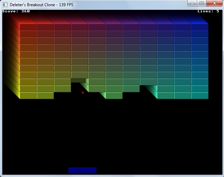Click the FPS readout in the title bar
This screenshot has width=224, height=177.
point(66,4)
